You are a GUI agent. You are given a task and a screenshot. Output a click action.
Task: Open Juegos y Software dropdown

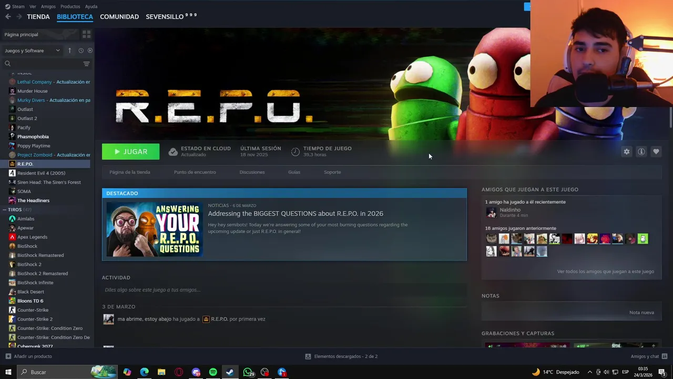pos(33,51)
